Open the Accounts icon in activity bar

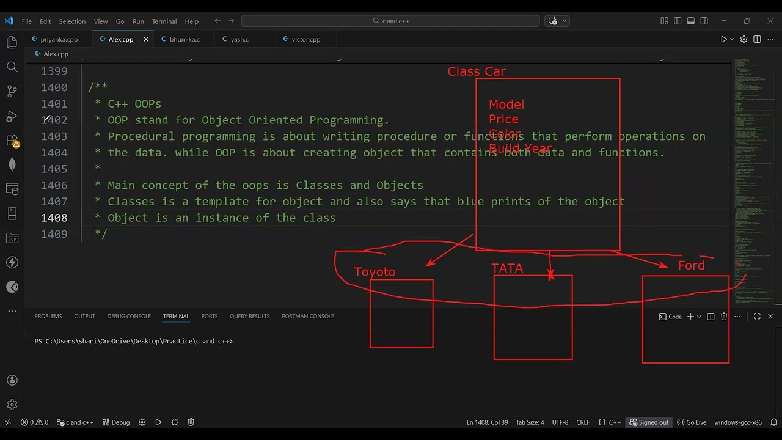tap(12, 380)
